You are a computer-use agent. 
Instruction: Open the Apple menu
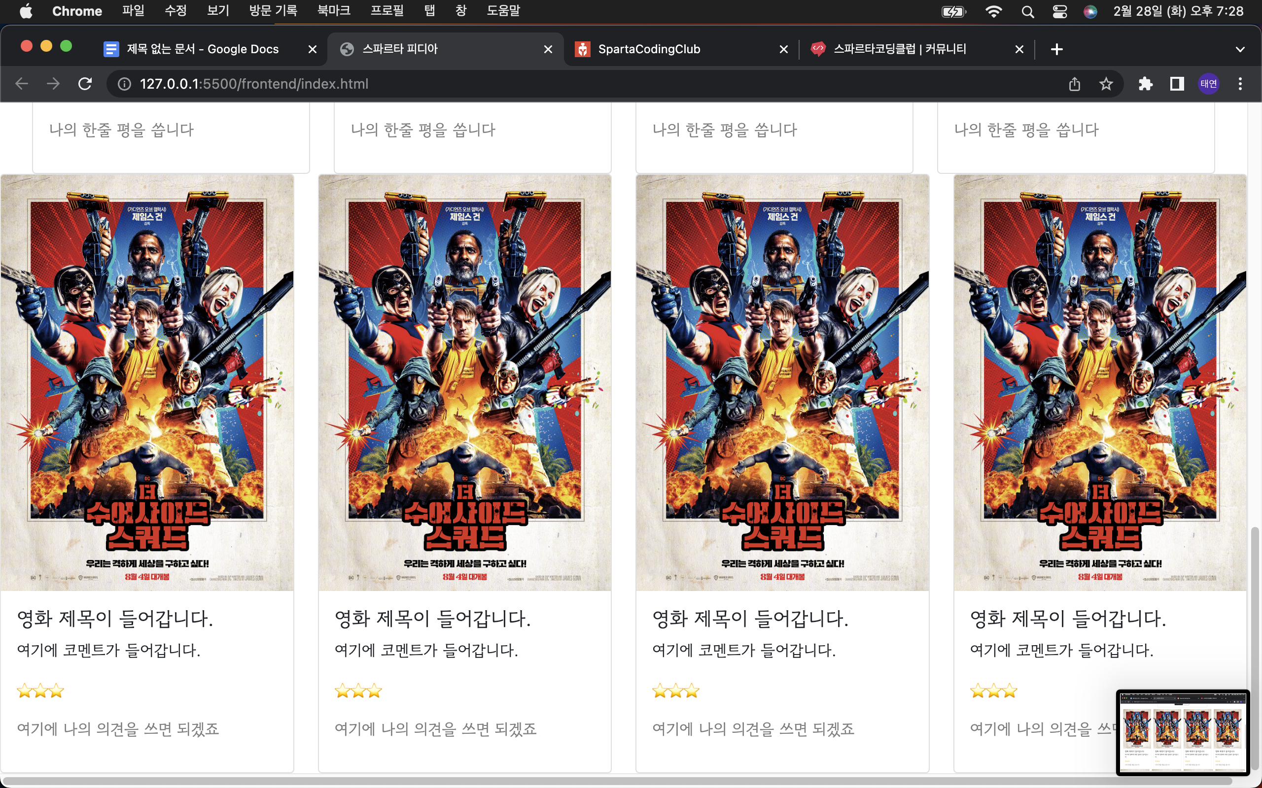pos(26,11)
